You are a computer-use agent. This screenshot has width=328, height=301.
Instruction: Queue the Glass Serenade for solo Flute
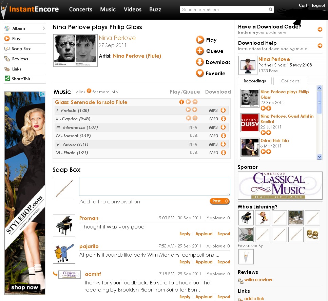[x=195, y=102]
